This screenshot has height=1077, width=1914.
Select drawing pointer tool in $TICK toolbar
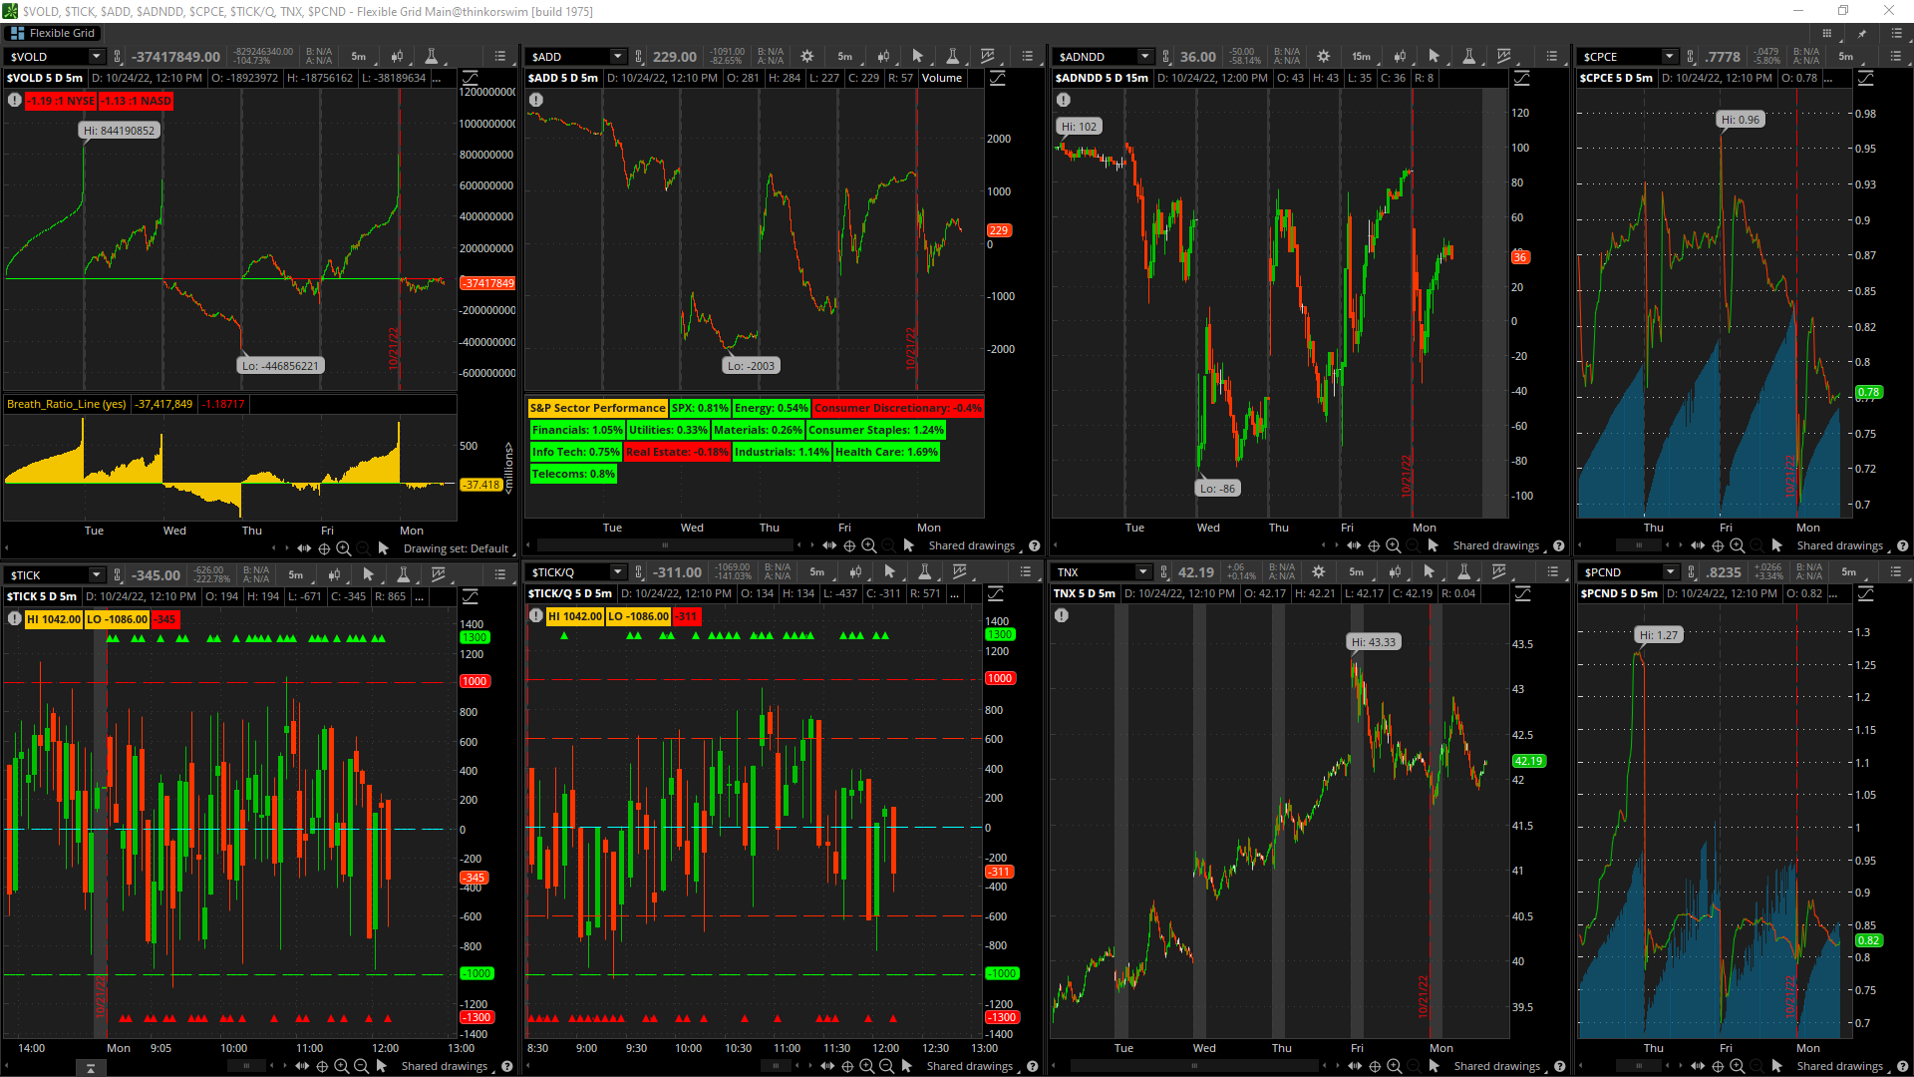coord(368,574)
